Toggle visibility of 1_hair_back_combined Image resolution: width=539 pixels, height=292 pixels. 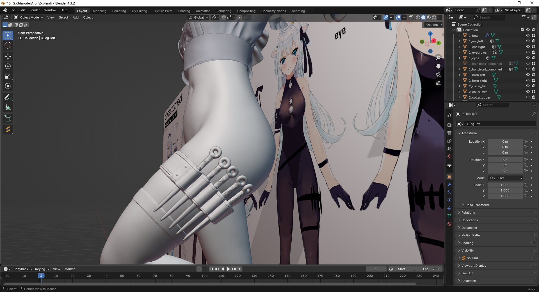coord(528,64)
